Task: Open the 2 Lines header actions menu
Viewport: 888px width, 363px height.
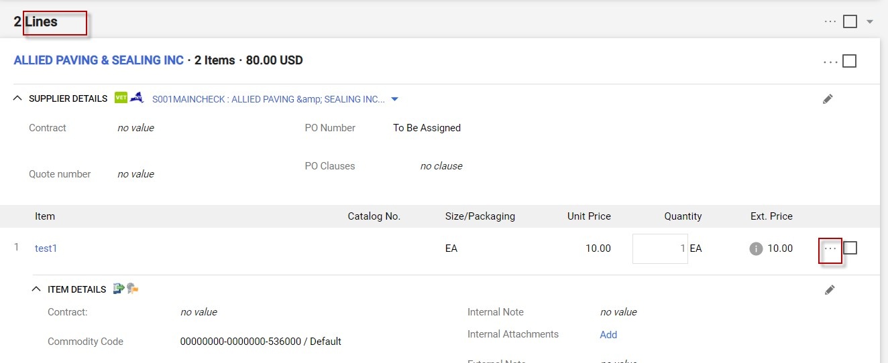Action: (830, 21)
